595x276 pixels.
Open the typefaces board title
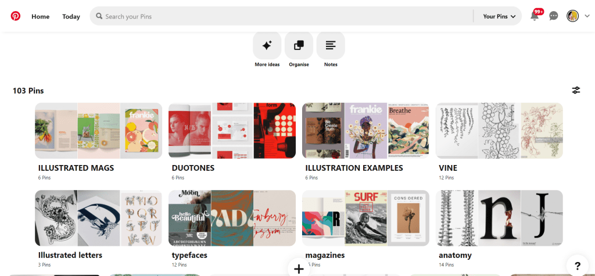click(189, 255)
